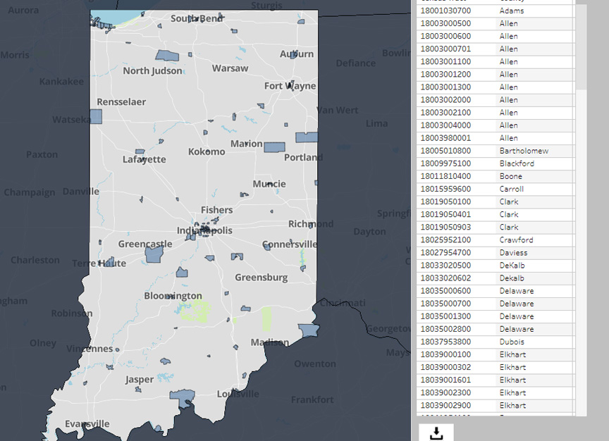
Task: Select tract 18003980001 Allen row
Action: click(496, 138)
